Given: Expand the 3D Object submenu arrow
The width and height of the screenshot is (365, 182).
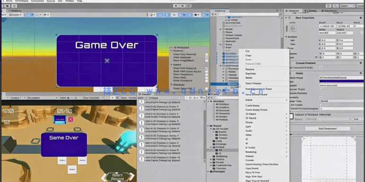Looking at the screenshot, I should (x=286, y=118).
